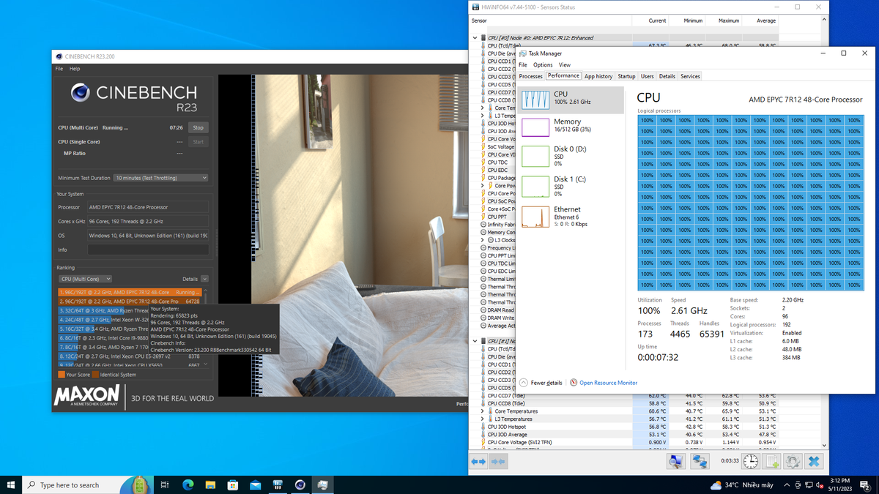
Task: Click HWiNFO reset clock icon
Action: pos(751,462)
